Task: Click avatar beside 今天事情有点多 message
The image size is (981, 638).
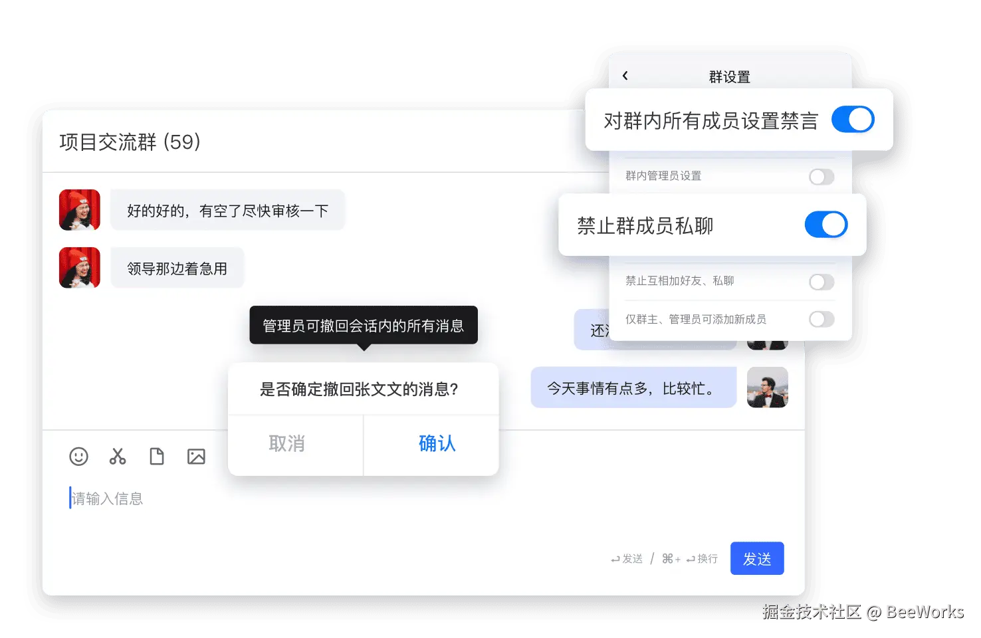Action: pos(768,387)
